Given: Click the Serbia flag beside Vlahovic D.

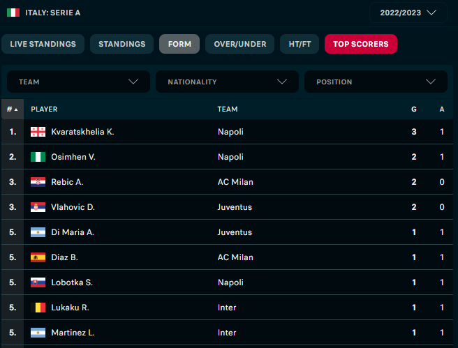Looking at the screenshot, I should [38, 207].
